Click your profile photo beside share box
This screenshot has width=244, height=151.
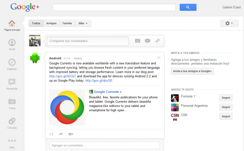click(35, 41)
